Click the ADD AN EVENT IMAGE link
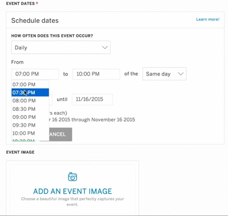 (72, 192)
